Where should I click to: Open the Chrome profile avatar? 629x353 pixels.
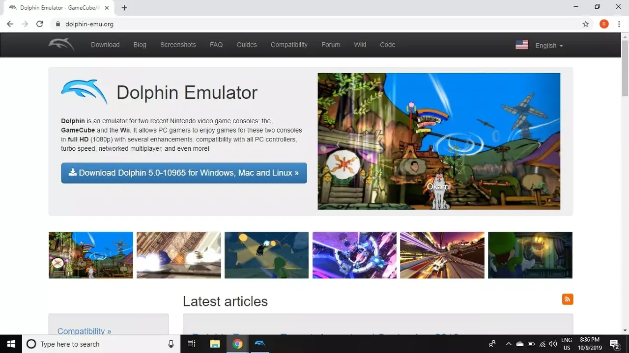[604, 24]
